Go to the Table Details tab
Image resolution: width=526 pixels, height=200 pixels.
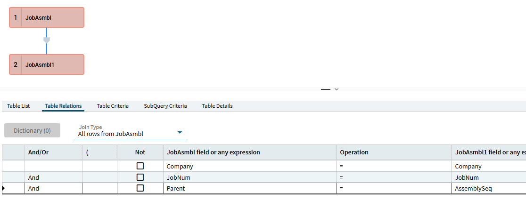click(x=217, y=106)
